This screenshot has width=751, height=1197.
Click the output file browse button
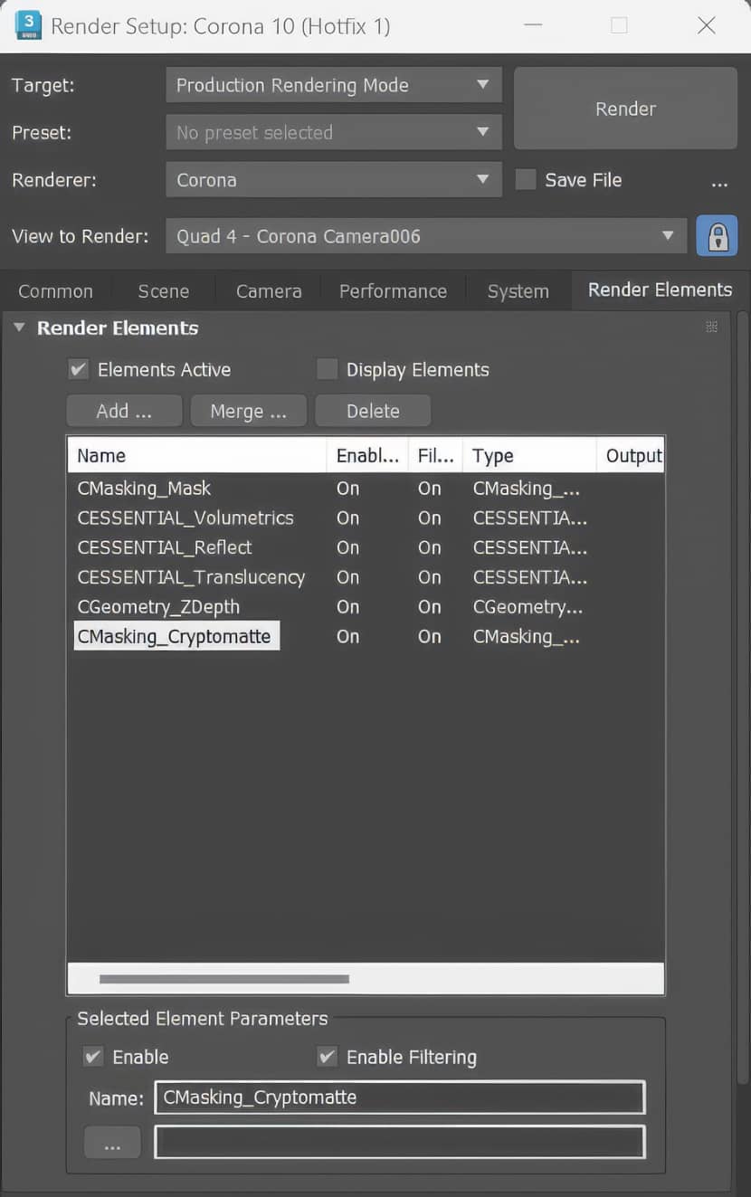click(x=112, y=1142)
